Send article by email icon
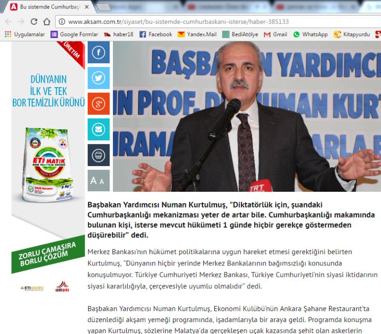The width and height of the screenshot is (381, 334). point(99,129)
